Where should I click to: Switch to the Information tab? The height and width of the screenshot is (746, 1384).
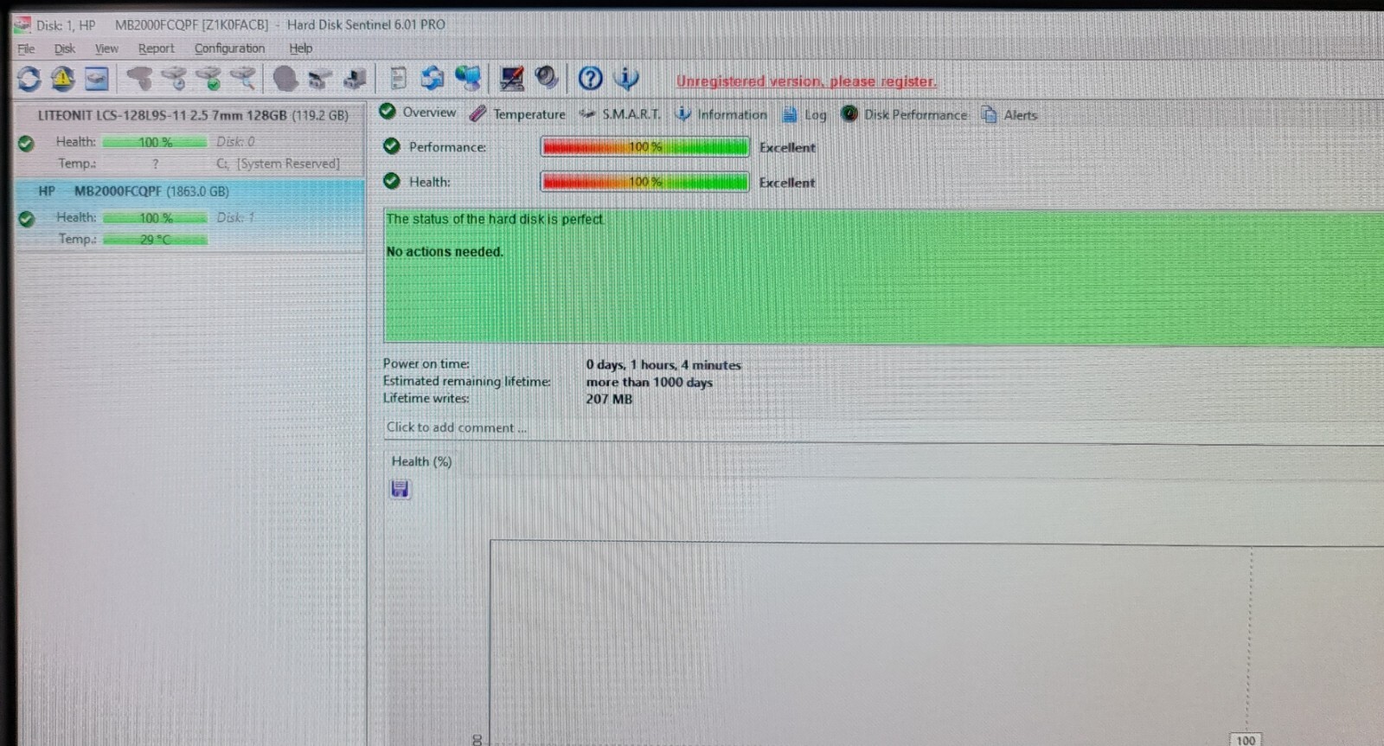tap(721, 114)
